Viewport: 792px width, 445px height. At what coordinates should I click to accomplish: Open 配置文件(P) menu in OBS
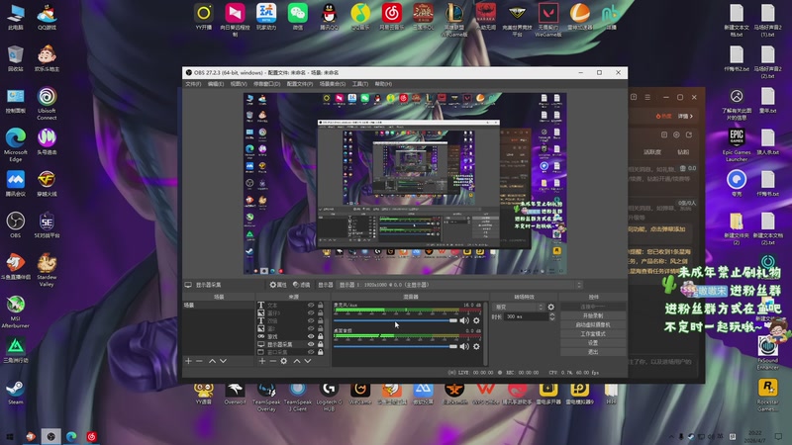click(x=300, y=84)
